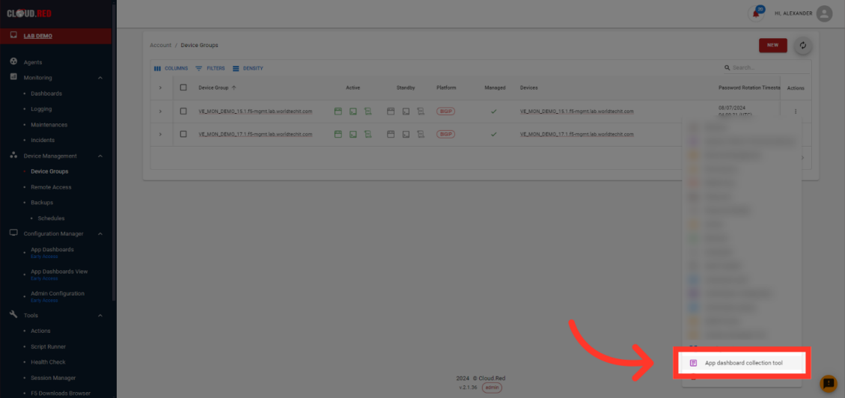Open VE_MON_DEMO_17.1 link in Devices column
Image resolution: width=845 pixels, height=398 pixels.
tap(576, 134)
